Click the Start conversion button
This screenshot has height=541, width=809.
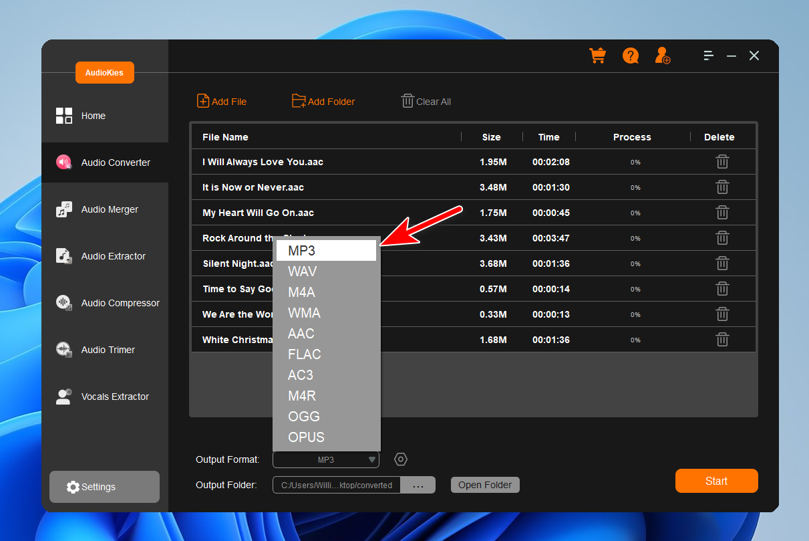[x=716, y=481]
